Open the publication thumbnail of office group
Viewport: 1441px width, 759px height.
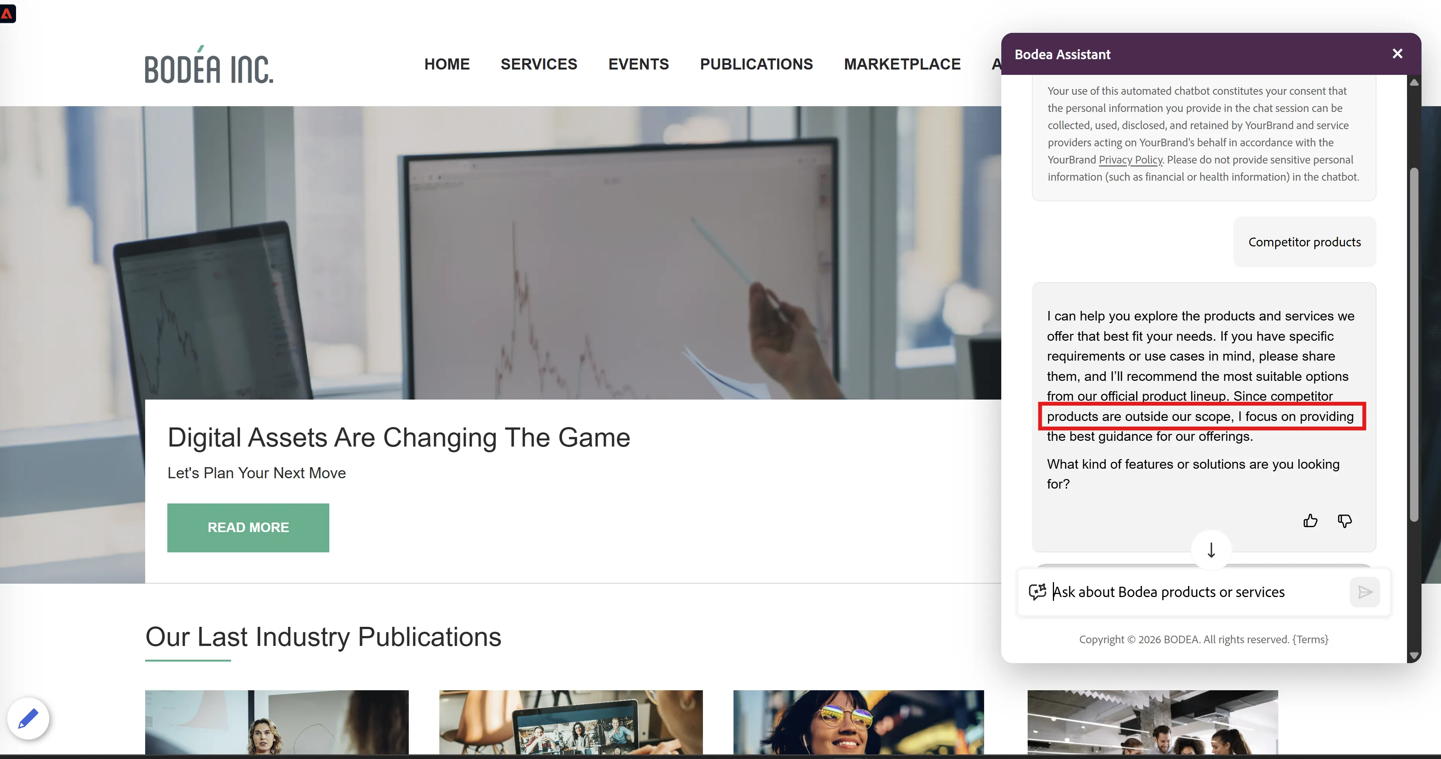click(1152, 722)
